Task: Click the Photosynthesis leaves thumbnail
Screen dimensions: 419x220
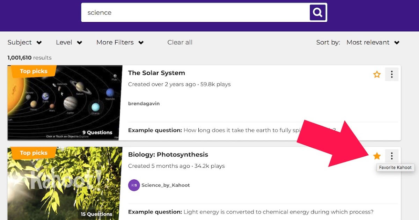Action: [65, 183]
